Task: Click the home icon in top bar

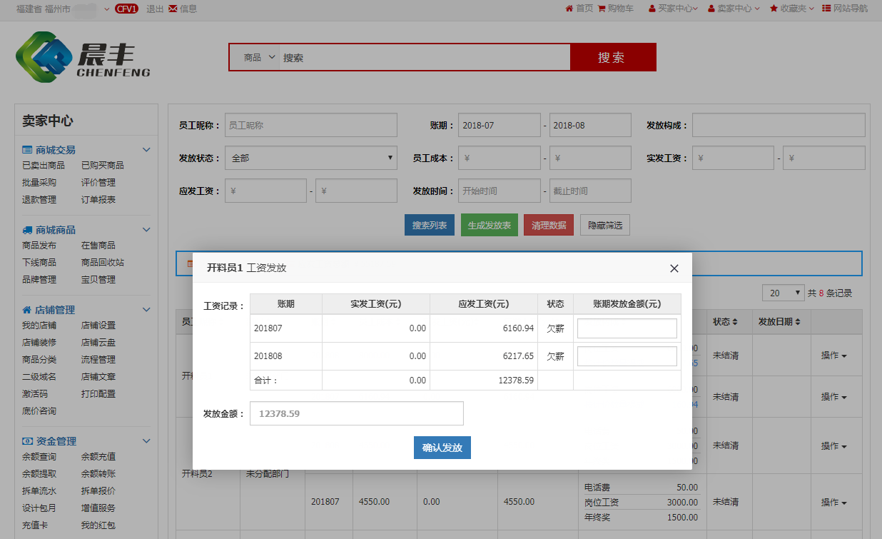Action: click(569, 9)
